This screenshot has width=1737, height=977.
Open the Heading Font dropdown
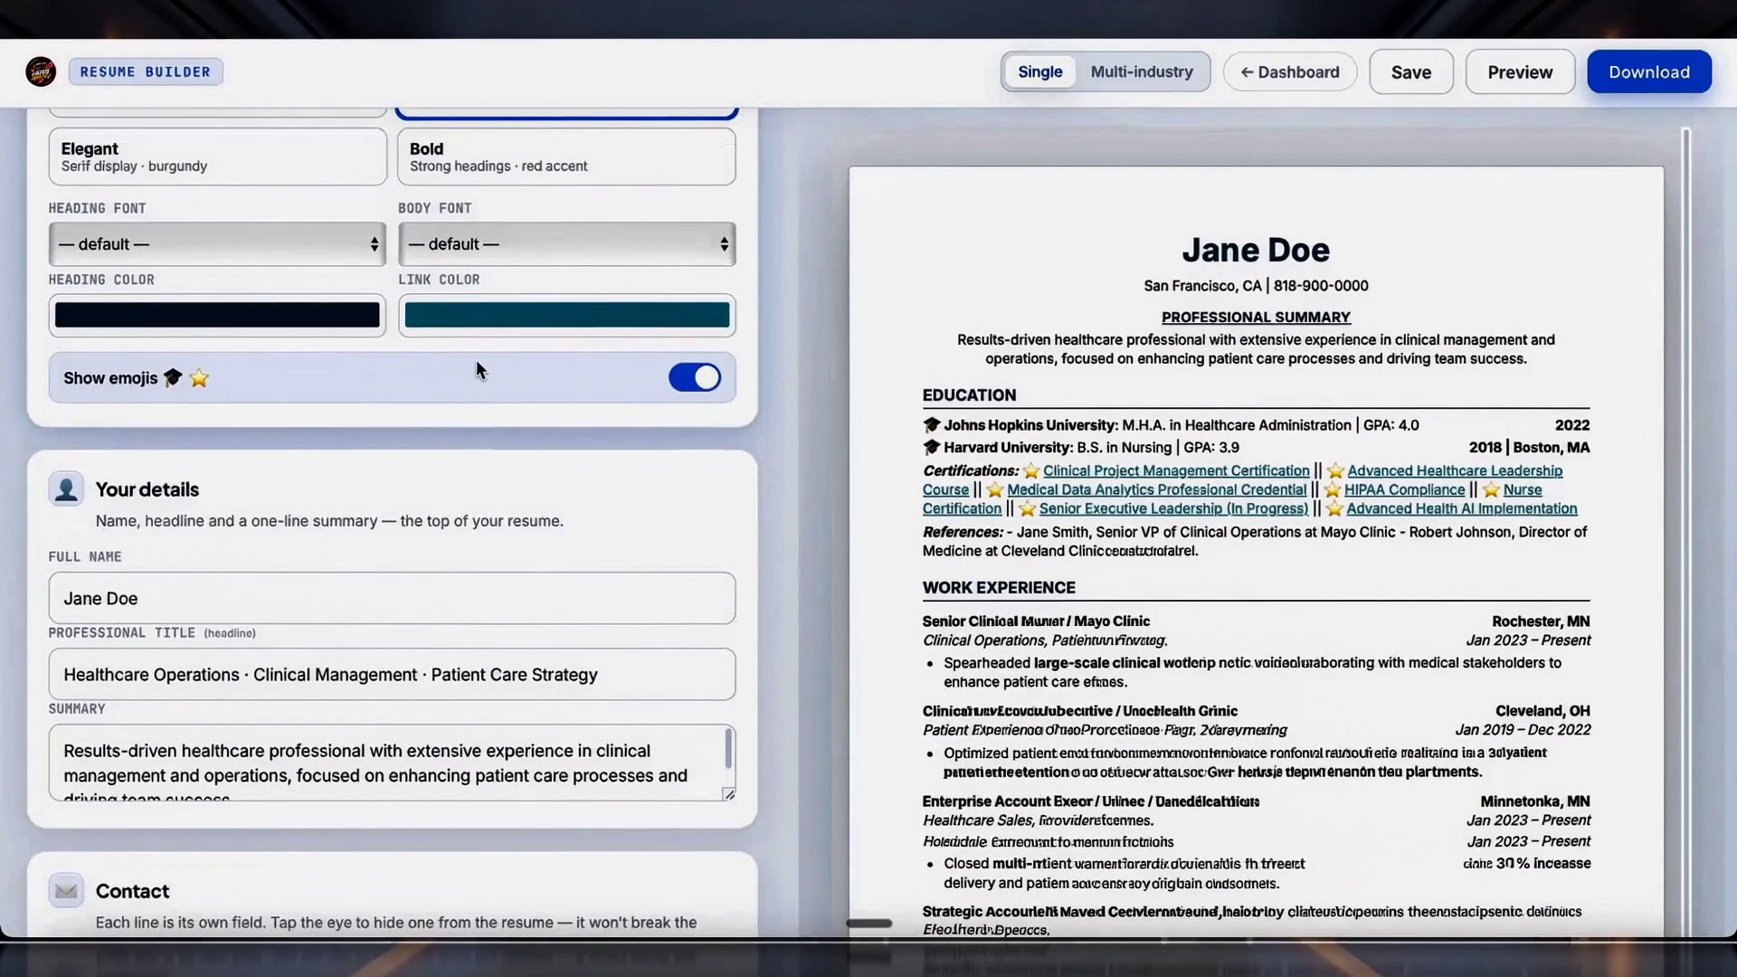218,244
